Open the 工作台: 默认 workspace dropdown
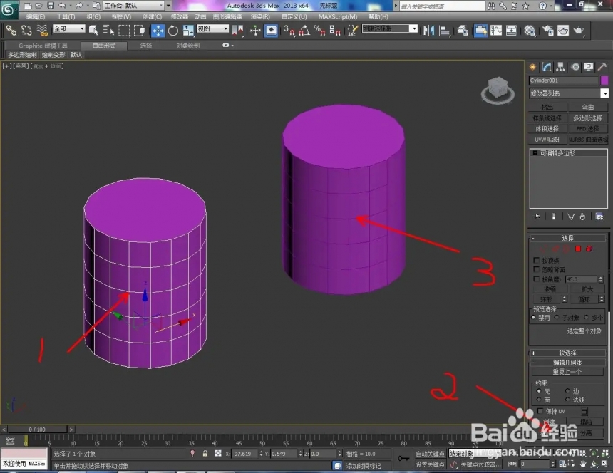This screenshot has width=613, height=473. point(134,6)
